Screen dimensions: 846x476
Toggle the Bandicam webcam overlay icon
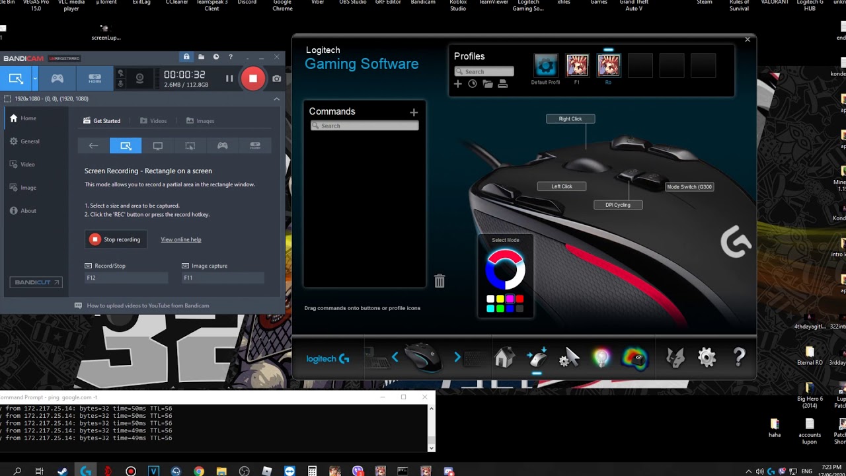[x=139, y=79]
